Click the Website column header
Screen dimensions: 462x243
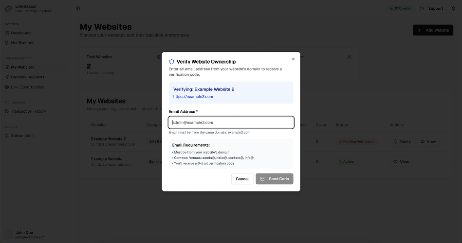[98, 125]
